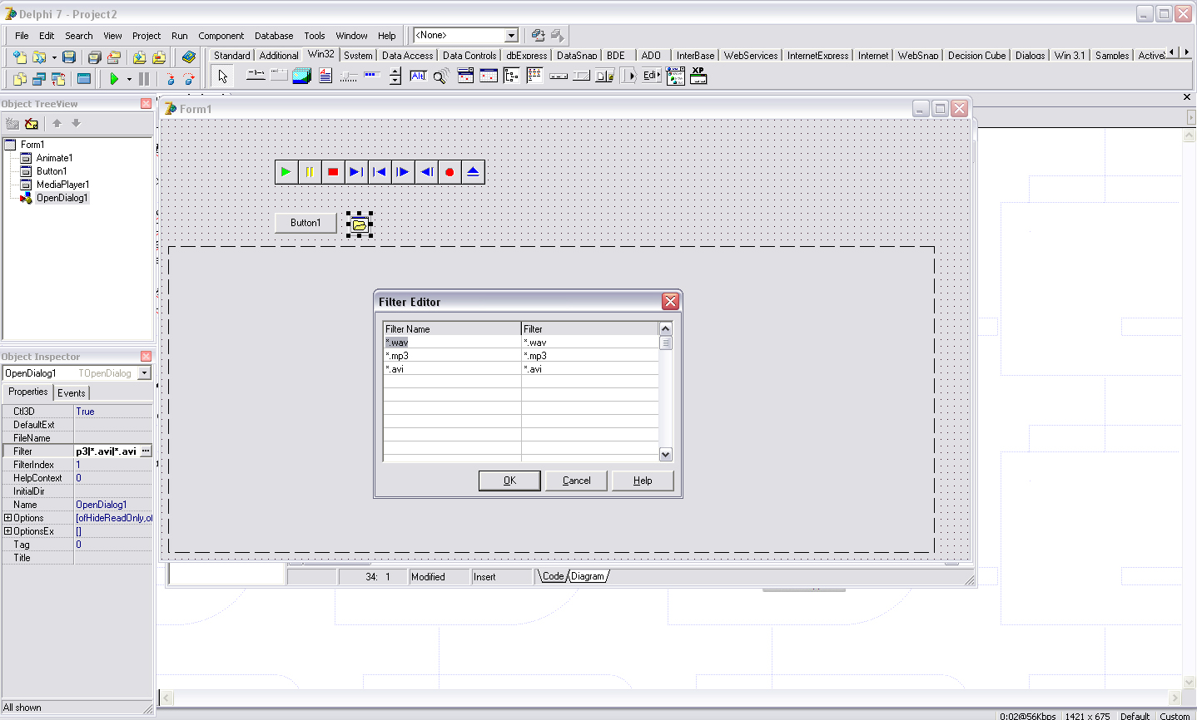Pick the DateTimePicker component icon

(465, 76)
